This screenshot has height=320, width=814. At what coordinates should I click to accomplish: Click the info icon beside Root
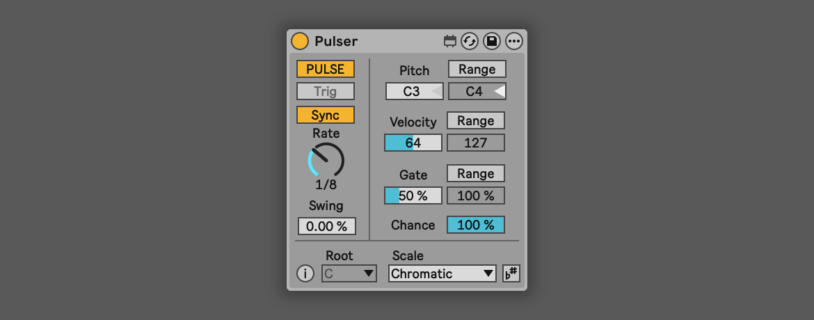[305, 273]
